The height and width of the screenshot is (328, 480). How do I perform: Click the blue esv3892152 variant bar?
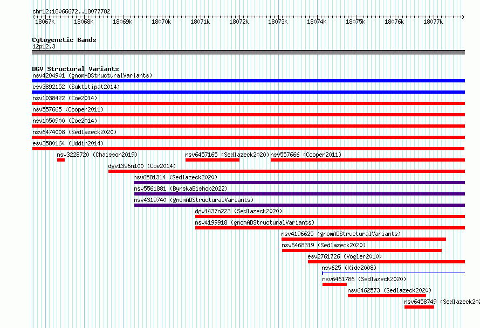(x=248, y=92)
